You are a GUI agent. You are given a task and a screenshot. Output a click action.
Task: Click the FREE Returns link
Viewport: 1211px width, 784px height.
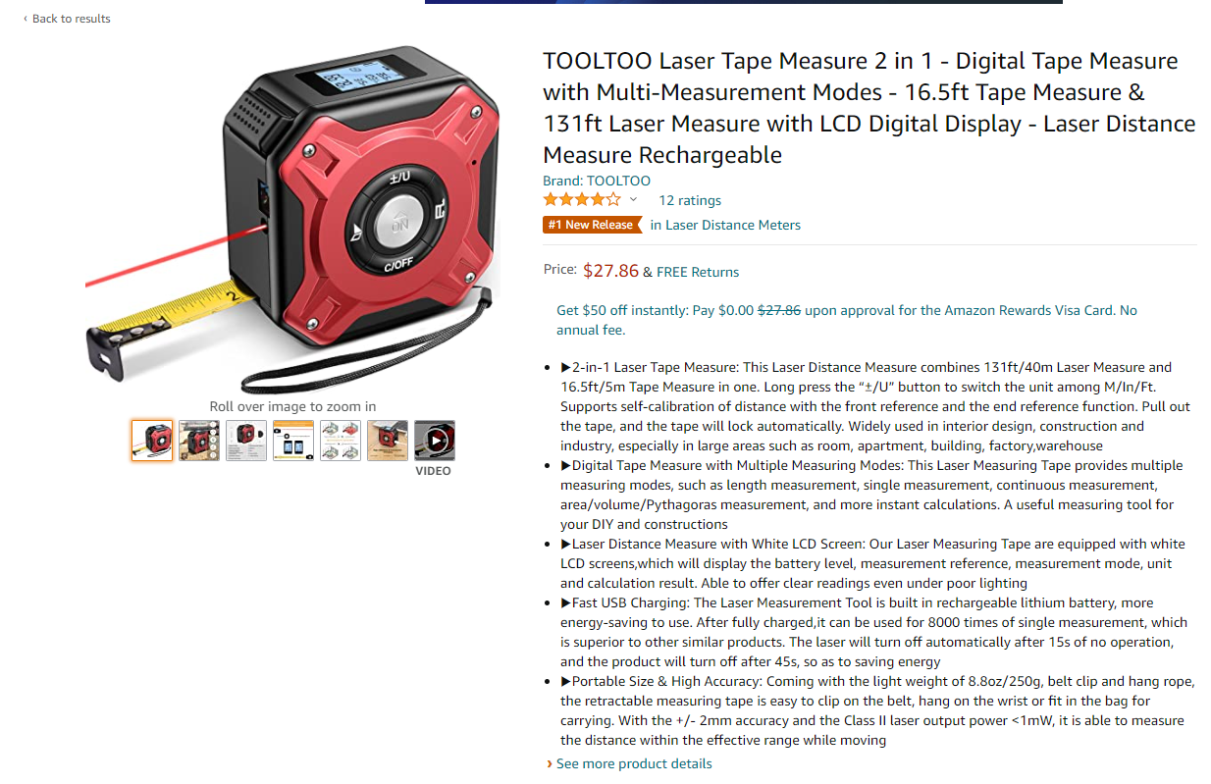(x=698, y=272)
